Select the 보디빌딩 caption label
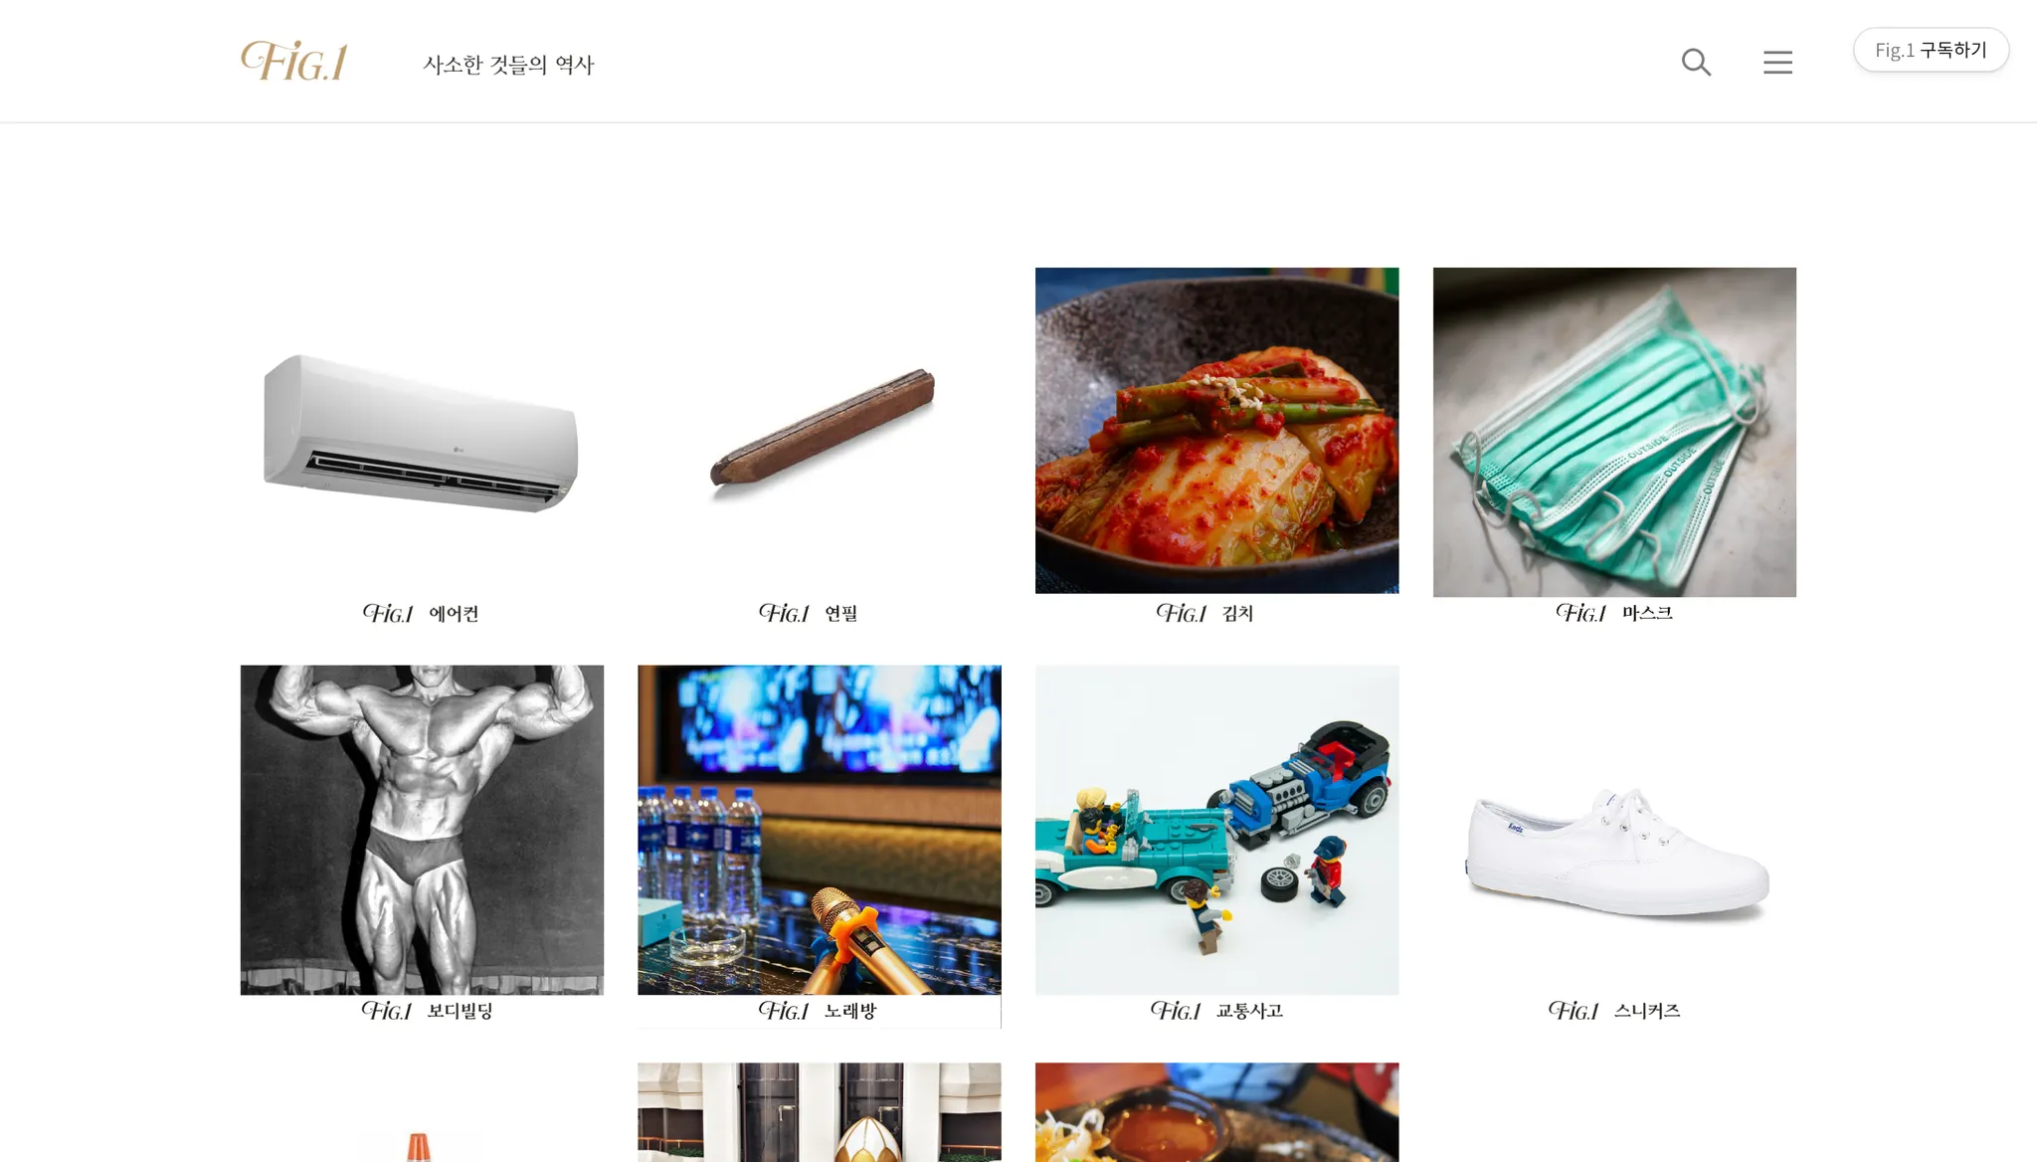 pyautogui.click(x=461, y=1011)
